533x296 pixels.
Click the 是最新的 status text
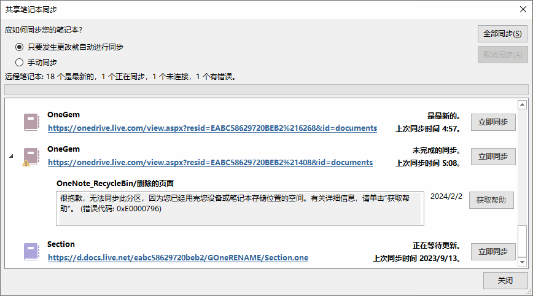(x=443, y=116)
